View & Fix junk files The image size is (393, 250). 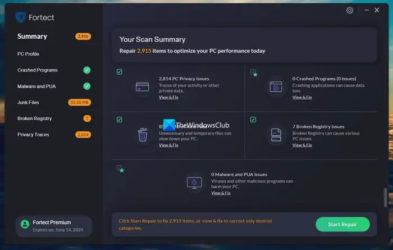pos(168,145)
